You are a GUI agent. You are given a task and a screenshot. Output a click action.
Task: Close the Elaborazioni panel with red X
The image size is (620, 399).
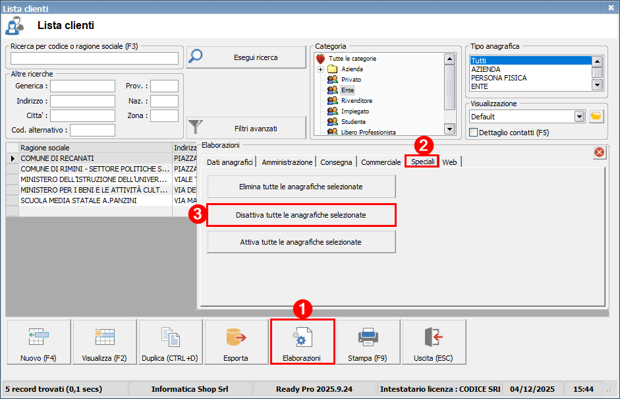tap(600, 152)
